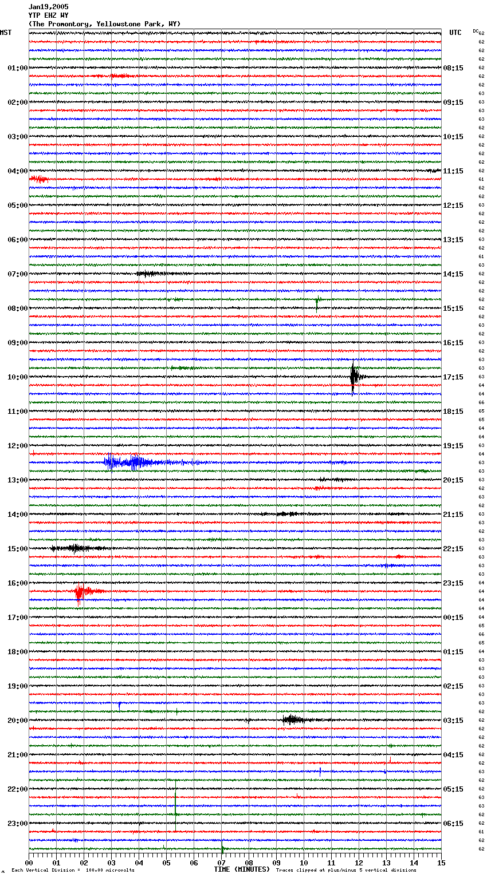Select the MST hour label '16:00'

[x=17, y=583]
